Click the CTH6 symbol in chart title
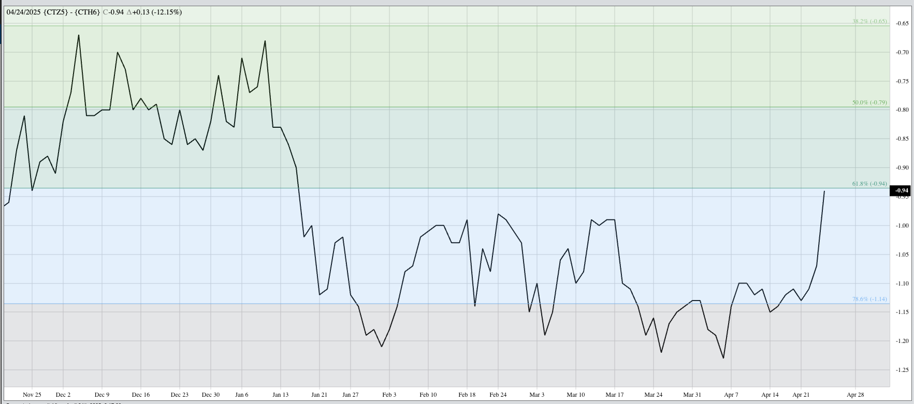 pos(87,12)
